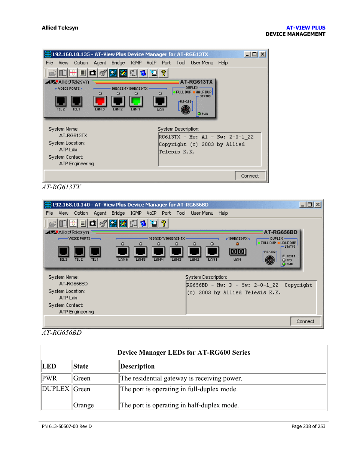The image size is (357, 462).
Task: Click the blue help book icon in RG656BD toolbar
Action: click(x=143, y=223)
